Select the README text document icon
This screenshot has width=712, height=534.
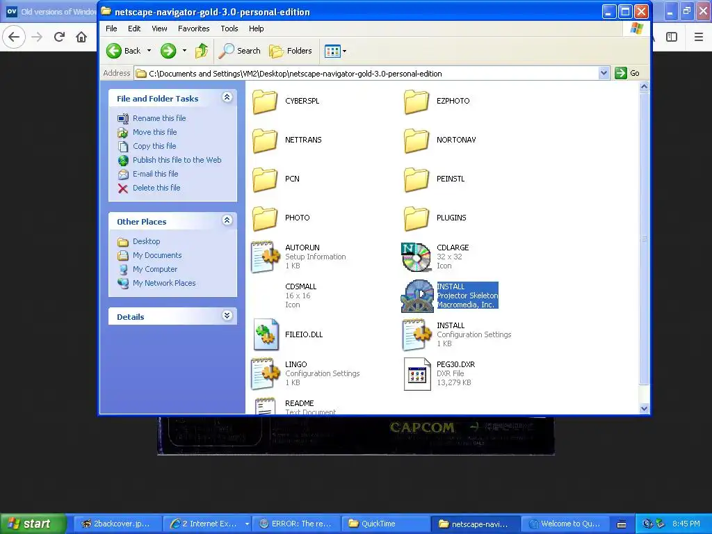[x=265, y=405]
